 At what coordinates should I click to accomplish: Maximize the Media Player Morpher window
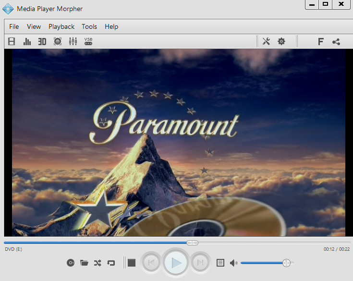click(325, 4)
